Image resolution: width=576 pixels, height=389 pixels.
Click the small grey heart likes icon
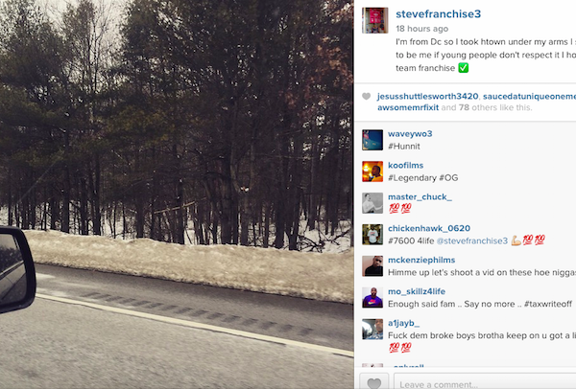coord(367,96)
